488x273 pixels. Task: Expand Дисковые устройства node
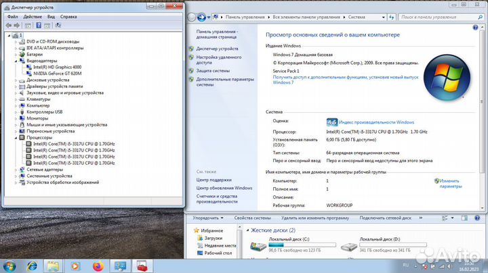(x=16, y=80)
